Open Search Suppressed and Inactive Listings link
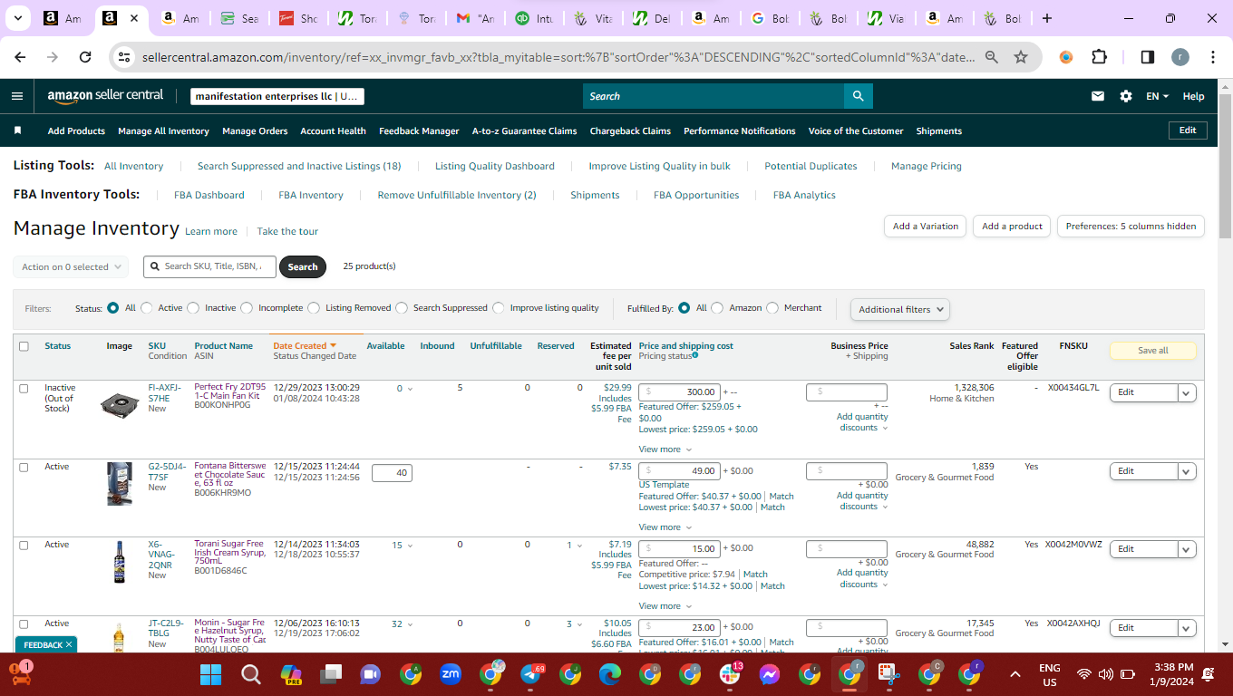This screenshot has height=696, width=1233. click(x=299, y=166)
